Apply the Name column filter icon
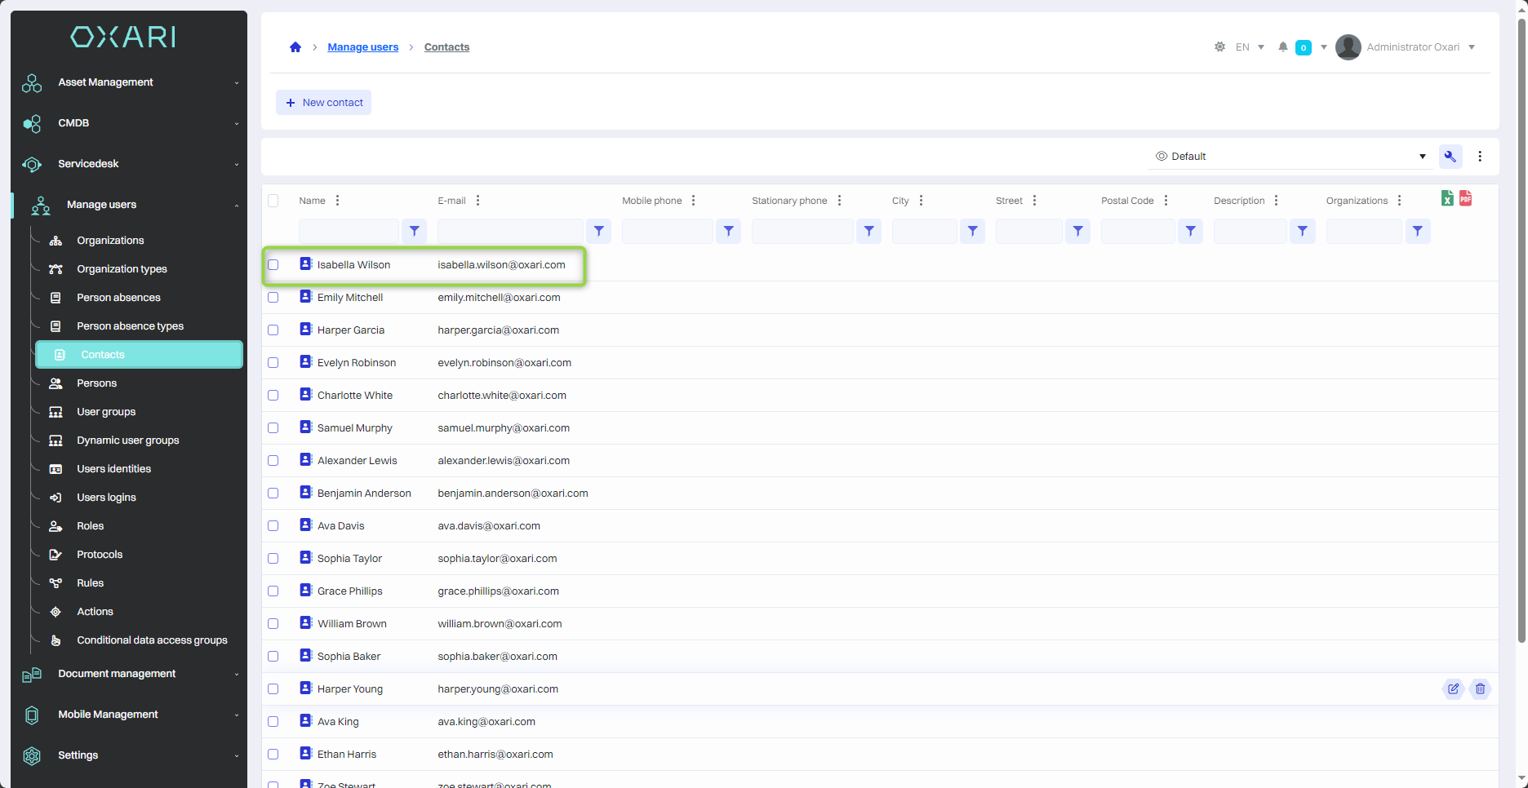This screenshot has height=788, width=1528. click(x=415, y=232)
